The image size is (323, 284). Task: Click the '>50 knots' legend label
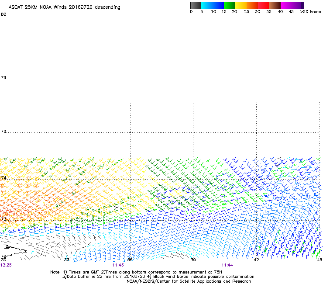click(310, 12)
